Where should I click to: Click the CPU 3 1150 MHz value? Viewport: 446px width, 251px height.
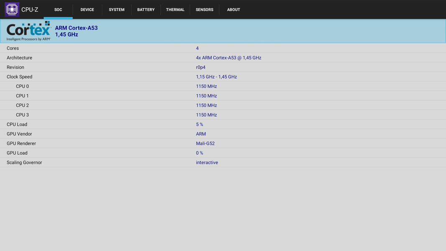(207, 115)
